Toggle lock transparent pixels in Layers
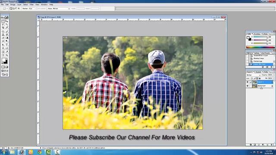This screenshot has width=276, height=155. [x=252, y=78]
